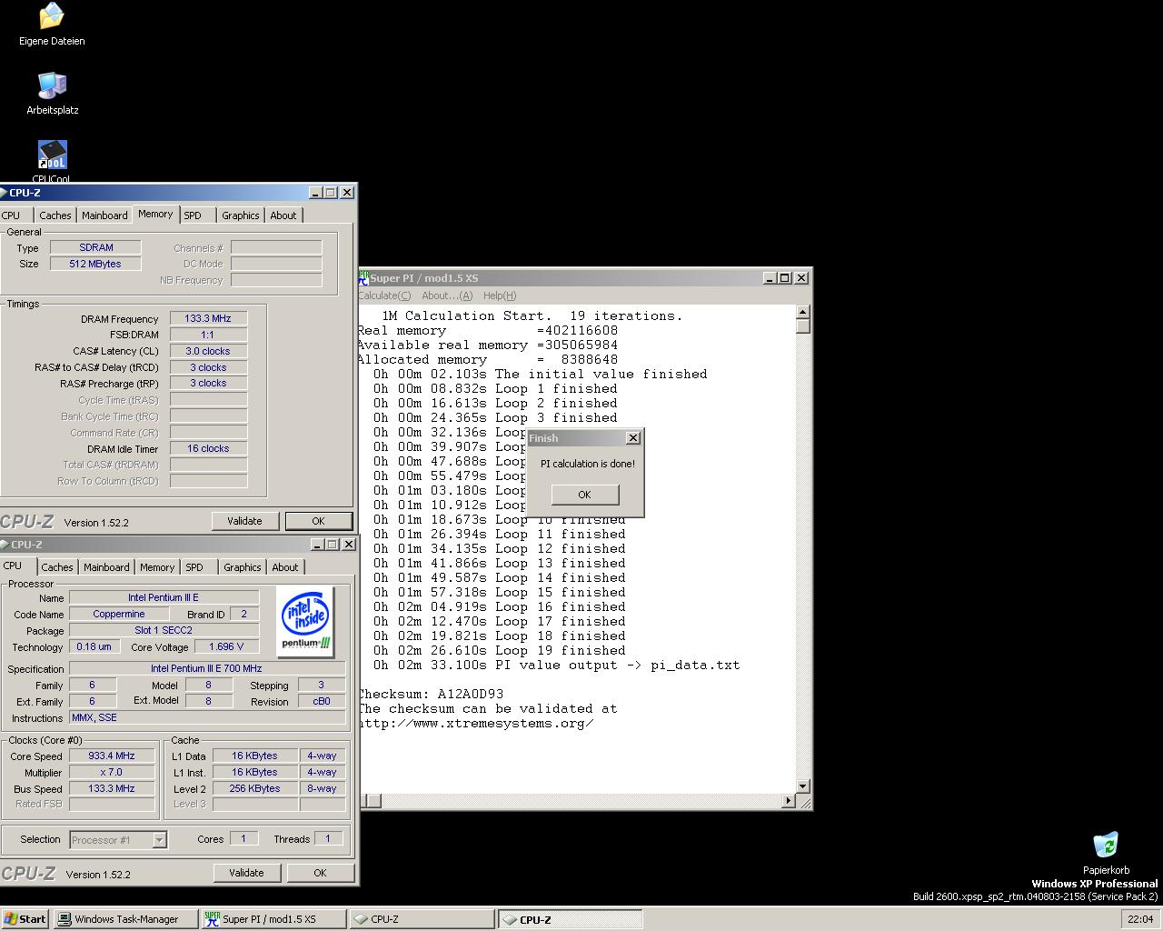
Task: Open Help menu in Super PI
Action: coord(500,295)
